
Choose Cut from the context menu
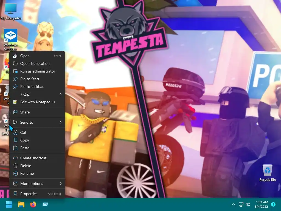pos(37,132)
